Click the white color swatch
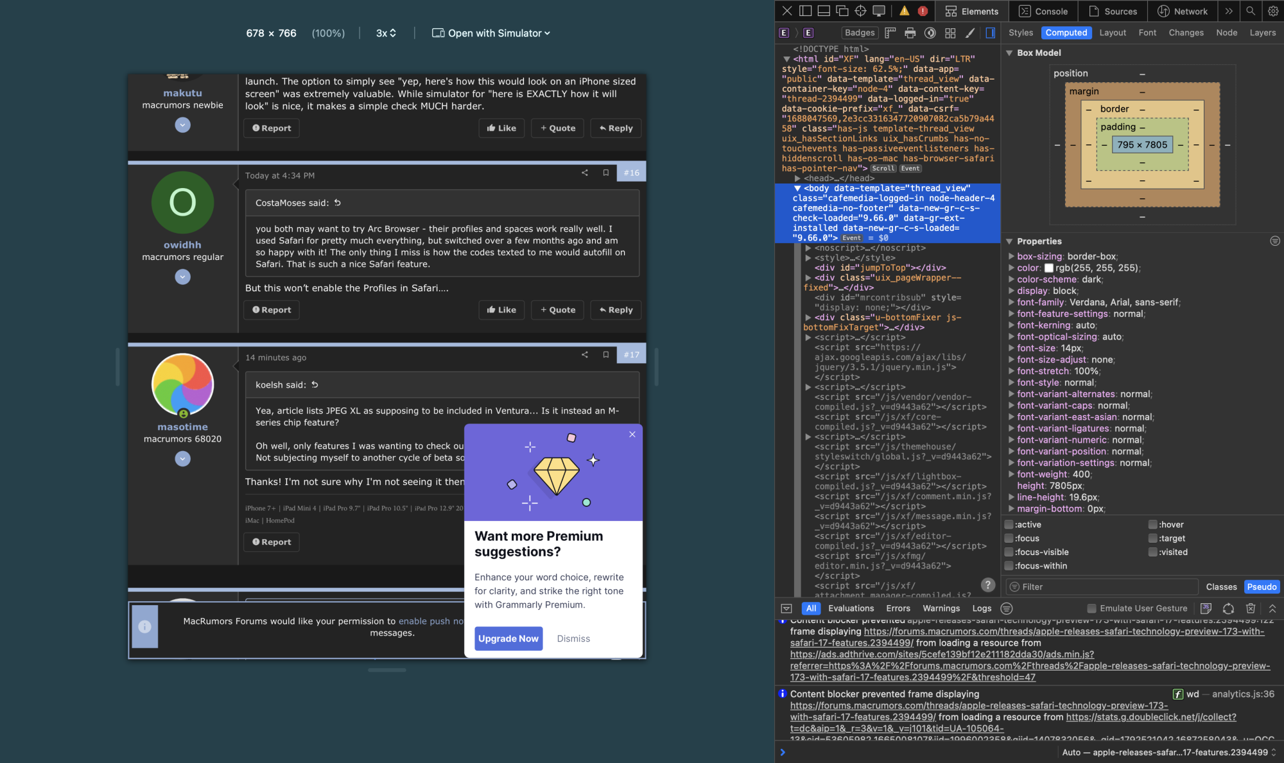1284x763 pixels. pos(1049,268)
